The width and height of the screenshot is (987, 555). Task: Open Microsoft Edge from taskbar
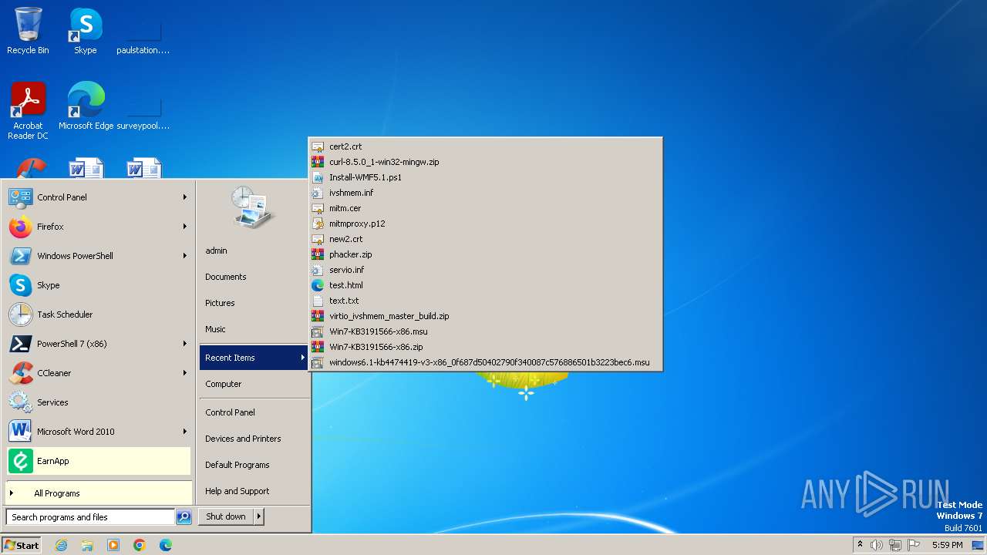tap(166, 545)
